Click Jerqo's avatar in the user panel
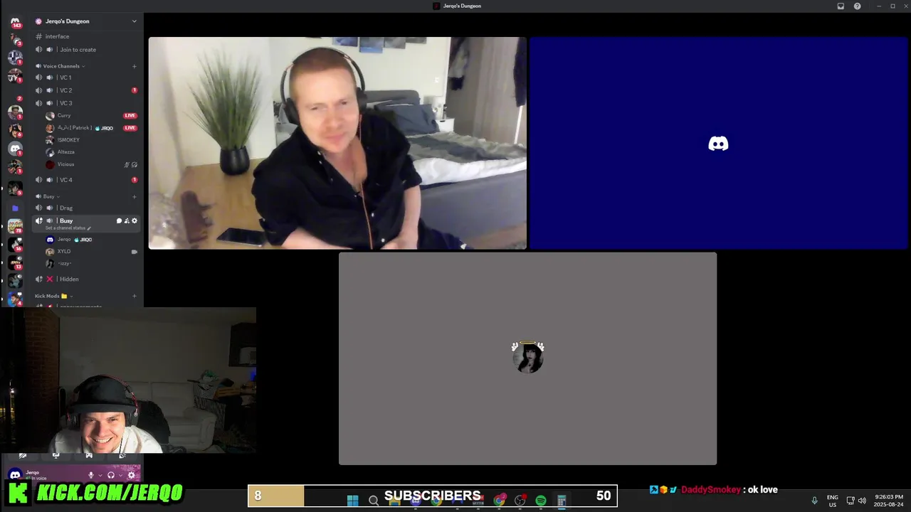This screenshot has width=911, height=512. click(15, 475)
